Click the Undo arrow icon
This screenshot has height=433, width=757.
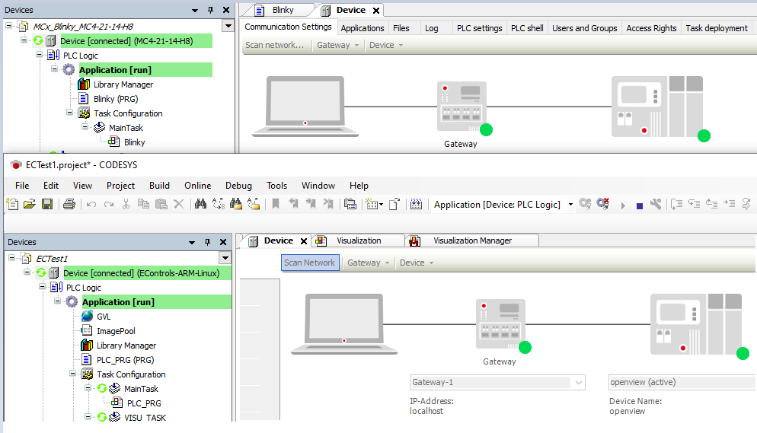(x=91, y=205)
